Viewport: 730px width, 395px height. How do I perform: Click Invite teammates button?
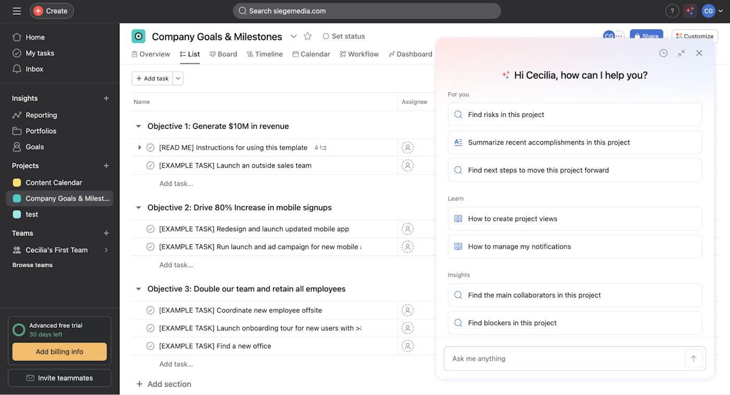click(x=59, y=378)
